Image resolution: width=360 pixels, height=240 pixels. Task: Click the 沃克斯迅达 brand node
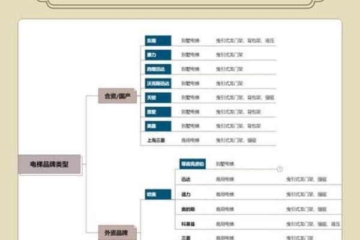coord(158,83)
